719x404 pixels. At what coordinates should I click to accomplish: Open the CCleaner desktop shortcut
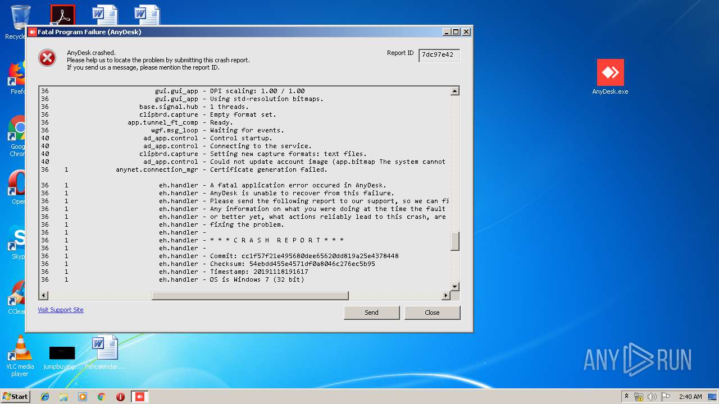17,297
